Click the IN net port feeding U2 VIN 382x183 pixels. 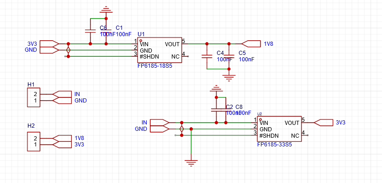(x=159, y=123)
